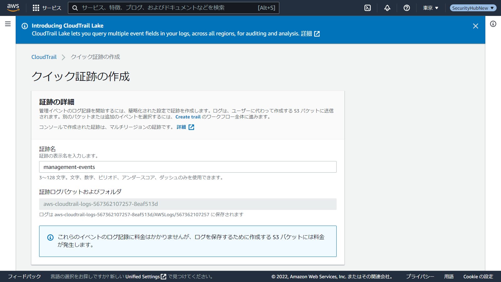Screen dimensions: 501x282
Task: Open the help question mark menu
Action: [x=407, y=8]
